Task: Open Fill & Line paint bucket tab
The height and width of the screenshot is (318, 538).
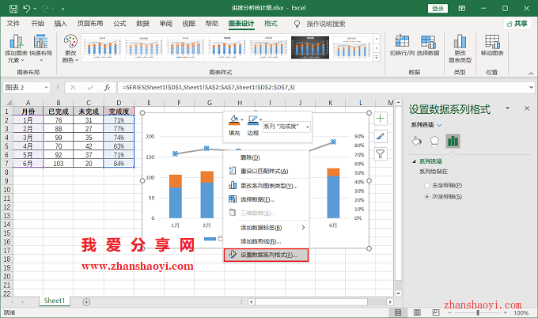Action: coord(416,141)
